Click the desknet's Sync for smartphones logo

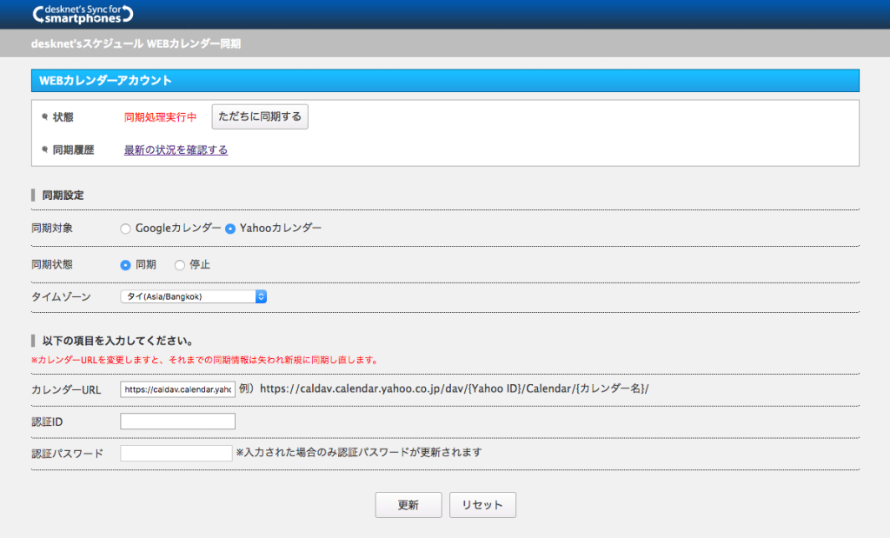(x=83, y=14)
